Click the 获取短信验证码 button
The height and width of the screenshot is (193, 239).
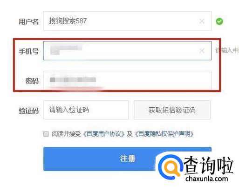(172, 110)
